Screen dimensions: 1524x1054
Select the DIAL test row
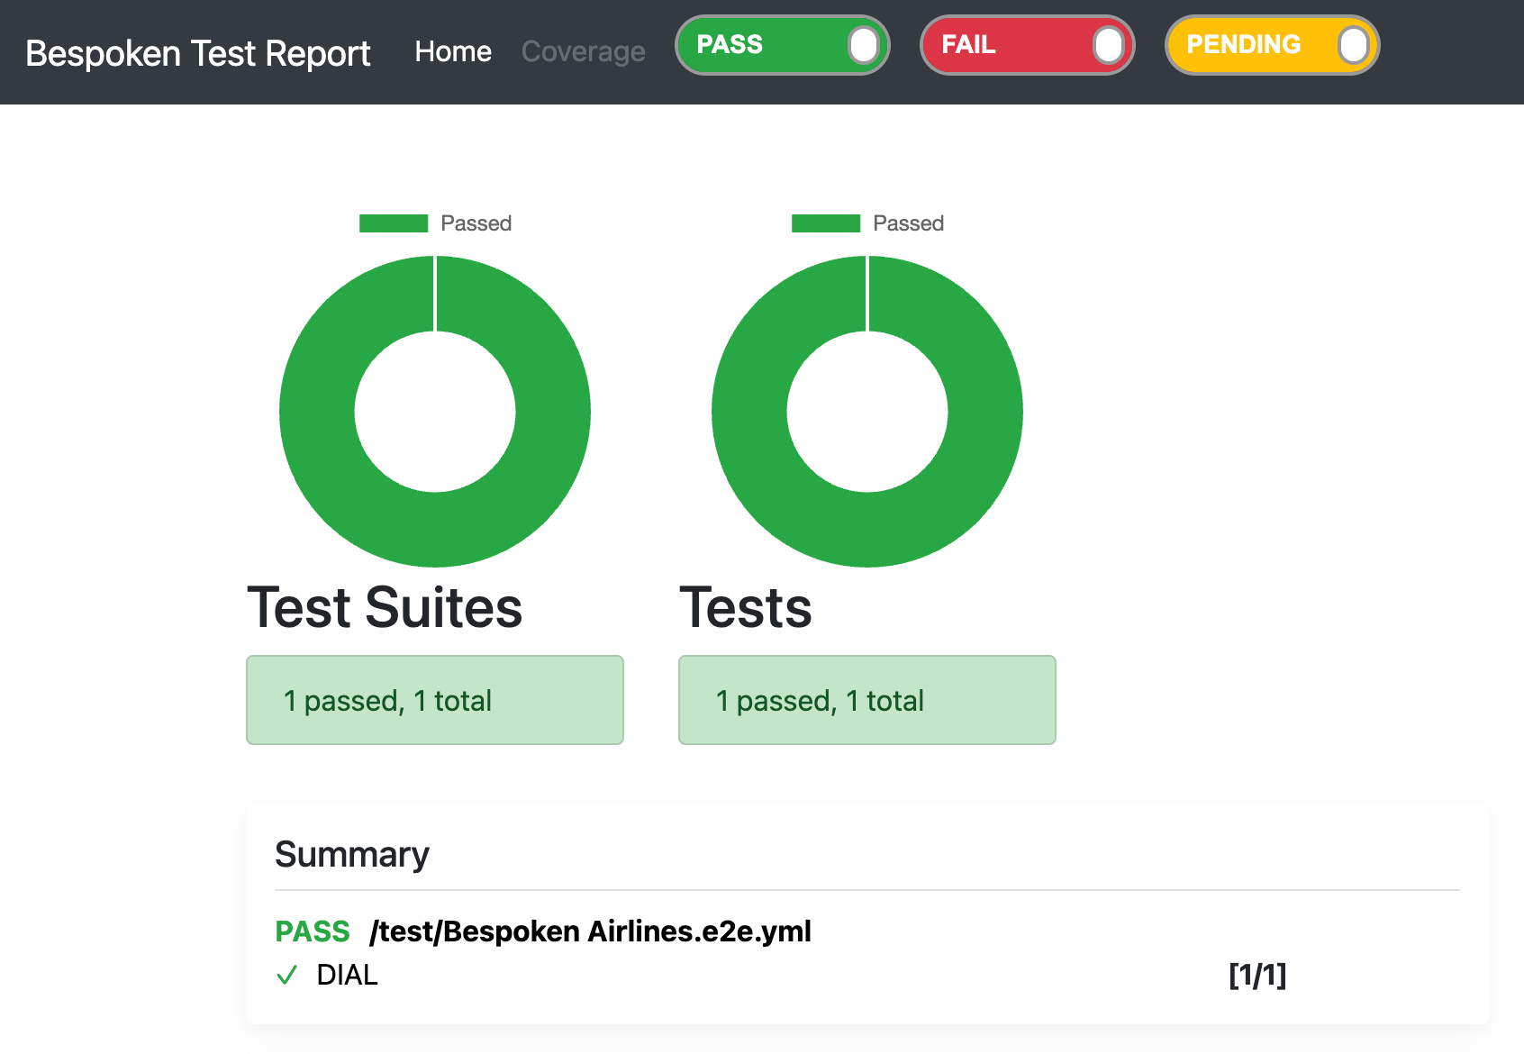point(781,976)
